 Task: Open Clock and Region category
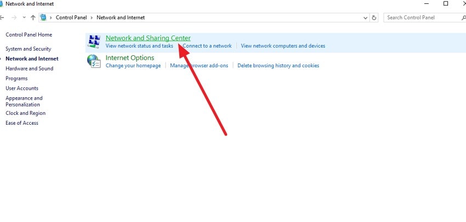(x=26, y=113)
